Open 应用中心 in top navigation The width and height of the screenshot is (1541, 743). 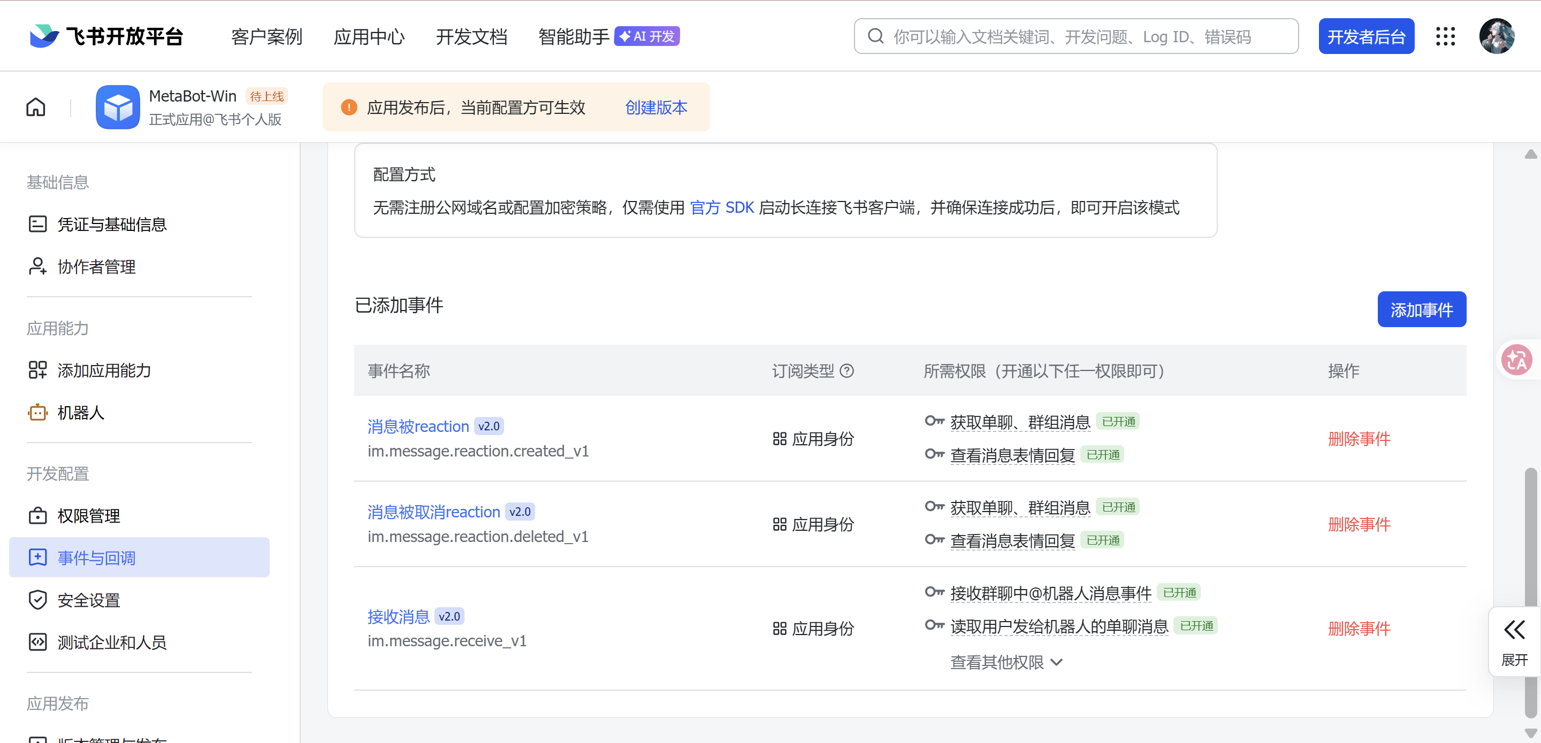[369, 37]
